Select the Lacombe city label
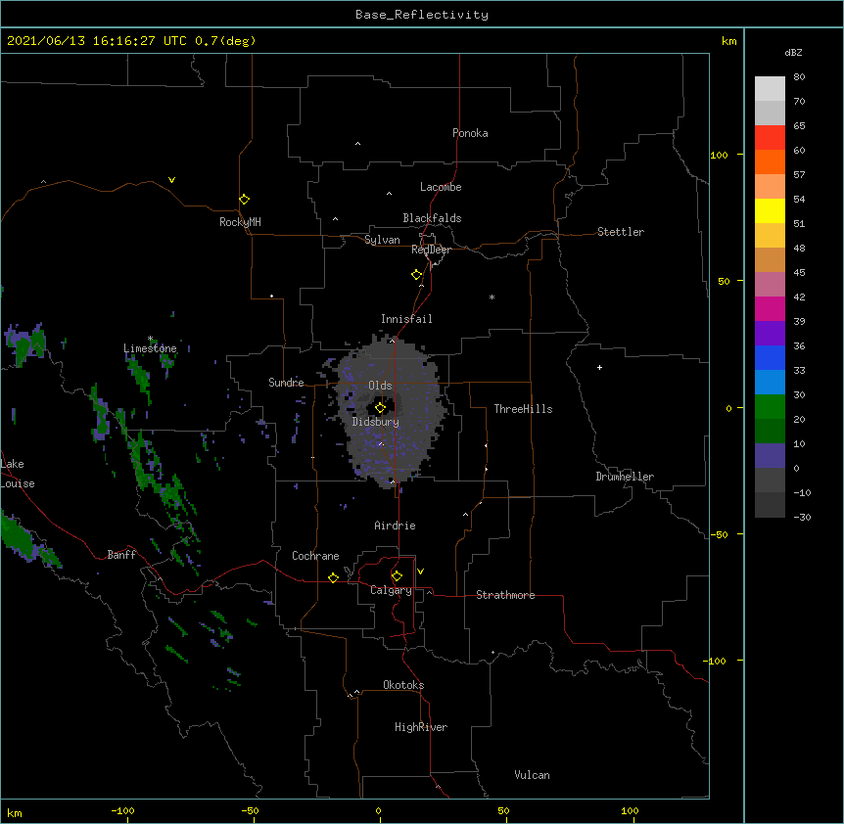The width and height of the screenshot is (844, 824). (x=441, y=187)
